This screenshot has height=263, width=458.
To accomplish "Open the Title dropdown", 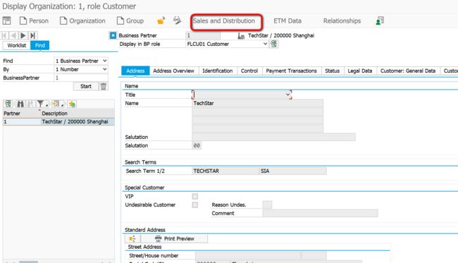I will pos(242,94).
